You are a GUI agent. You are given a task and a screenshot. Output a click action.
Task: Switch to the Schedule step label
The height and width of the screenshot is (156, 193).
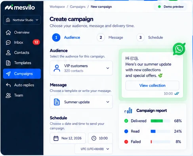click(155, 38)
